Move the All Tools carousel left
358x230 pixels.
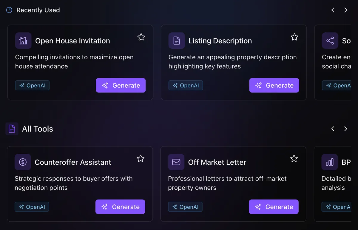tap(333, 129)
